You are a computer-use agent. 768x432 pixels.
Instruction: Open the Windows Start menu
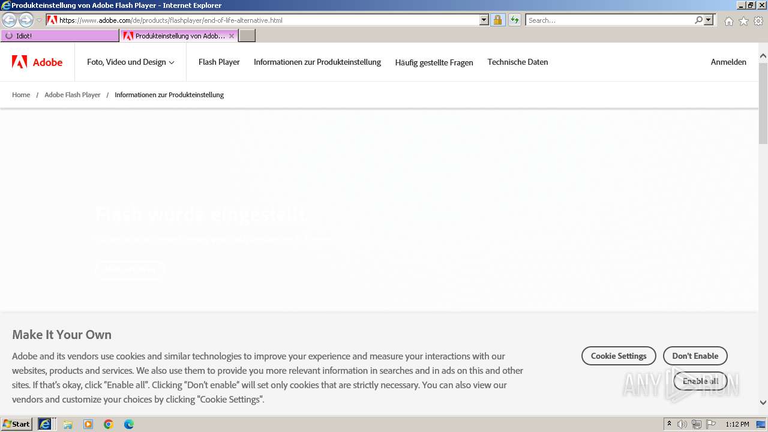(17, 424)
